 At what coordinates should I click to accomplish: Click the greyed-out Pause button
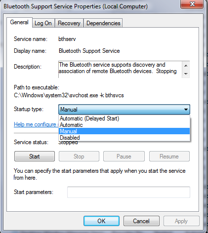click(x=124, y=156)
